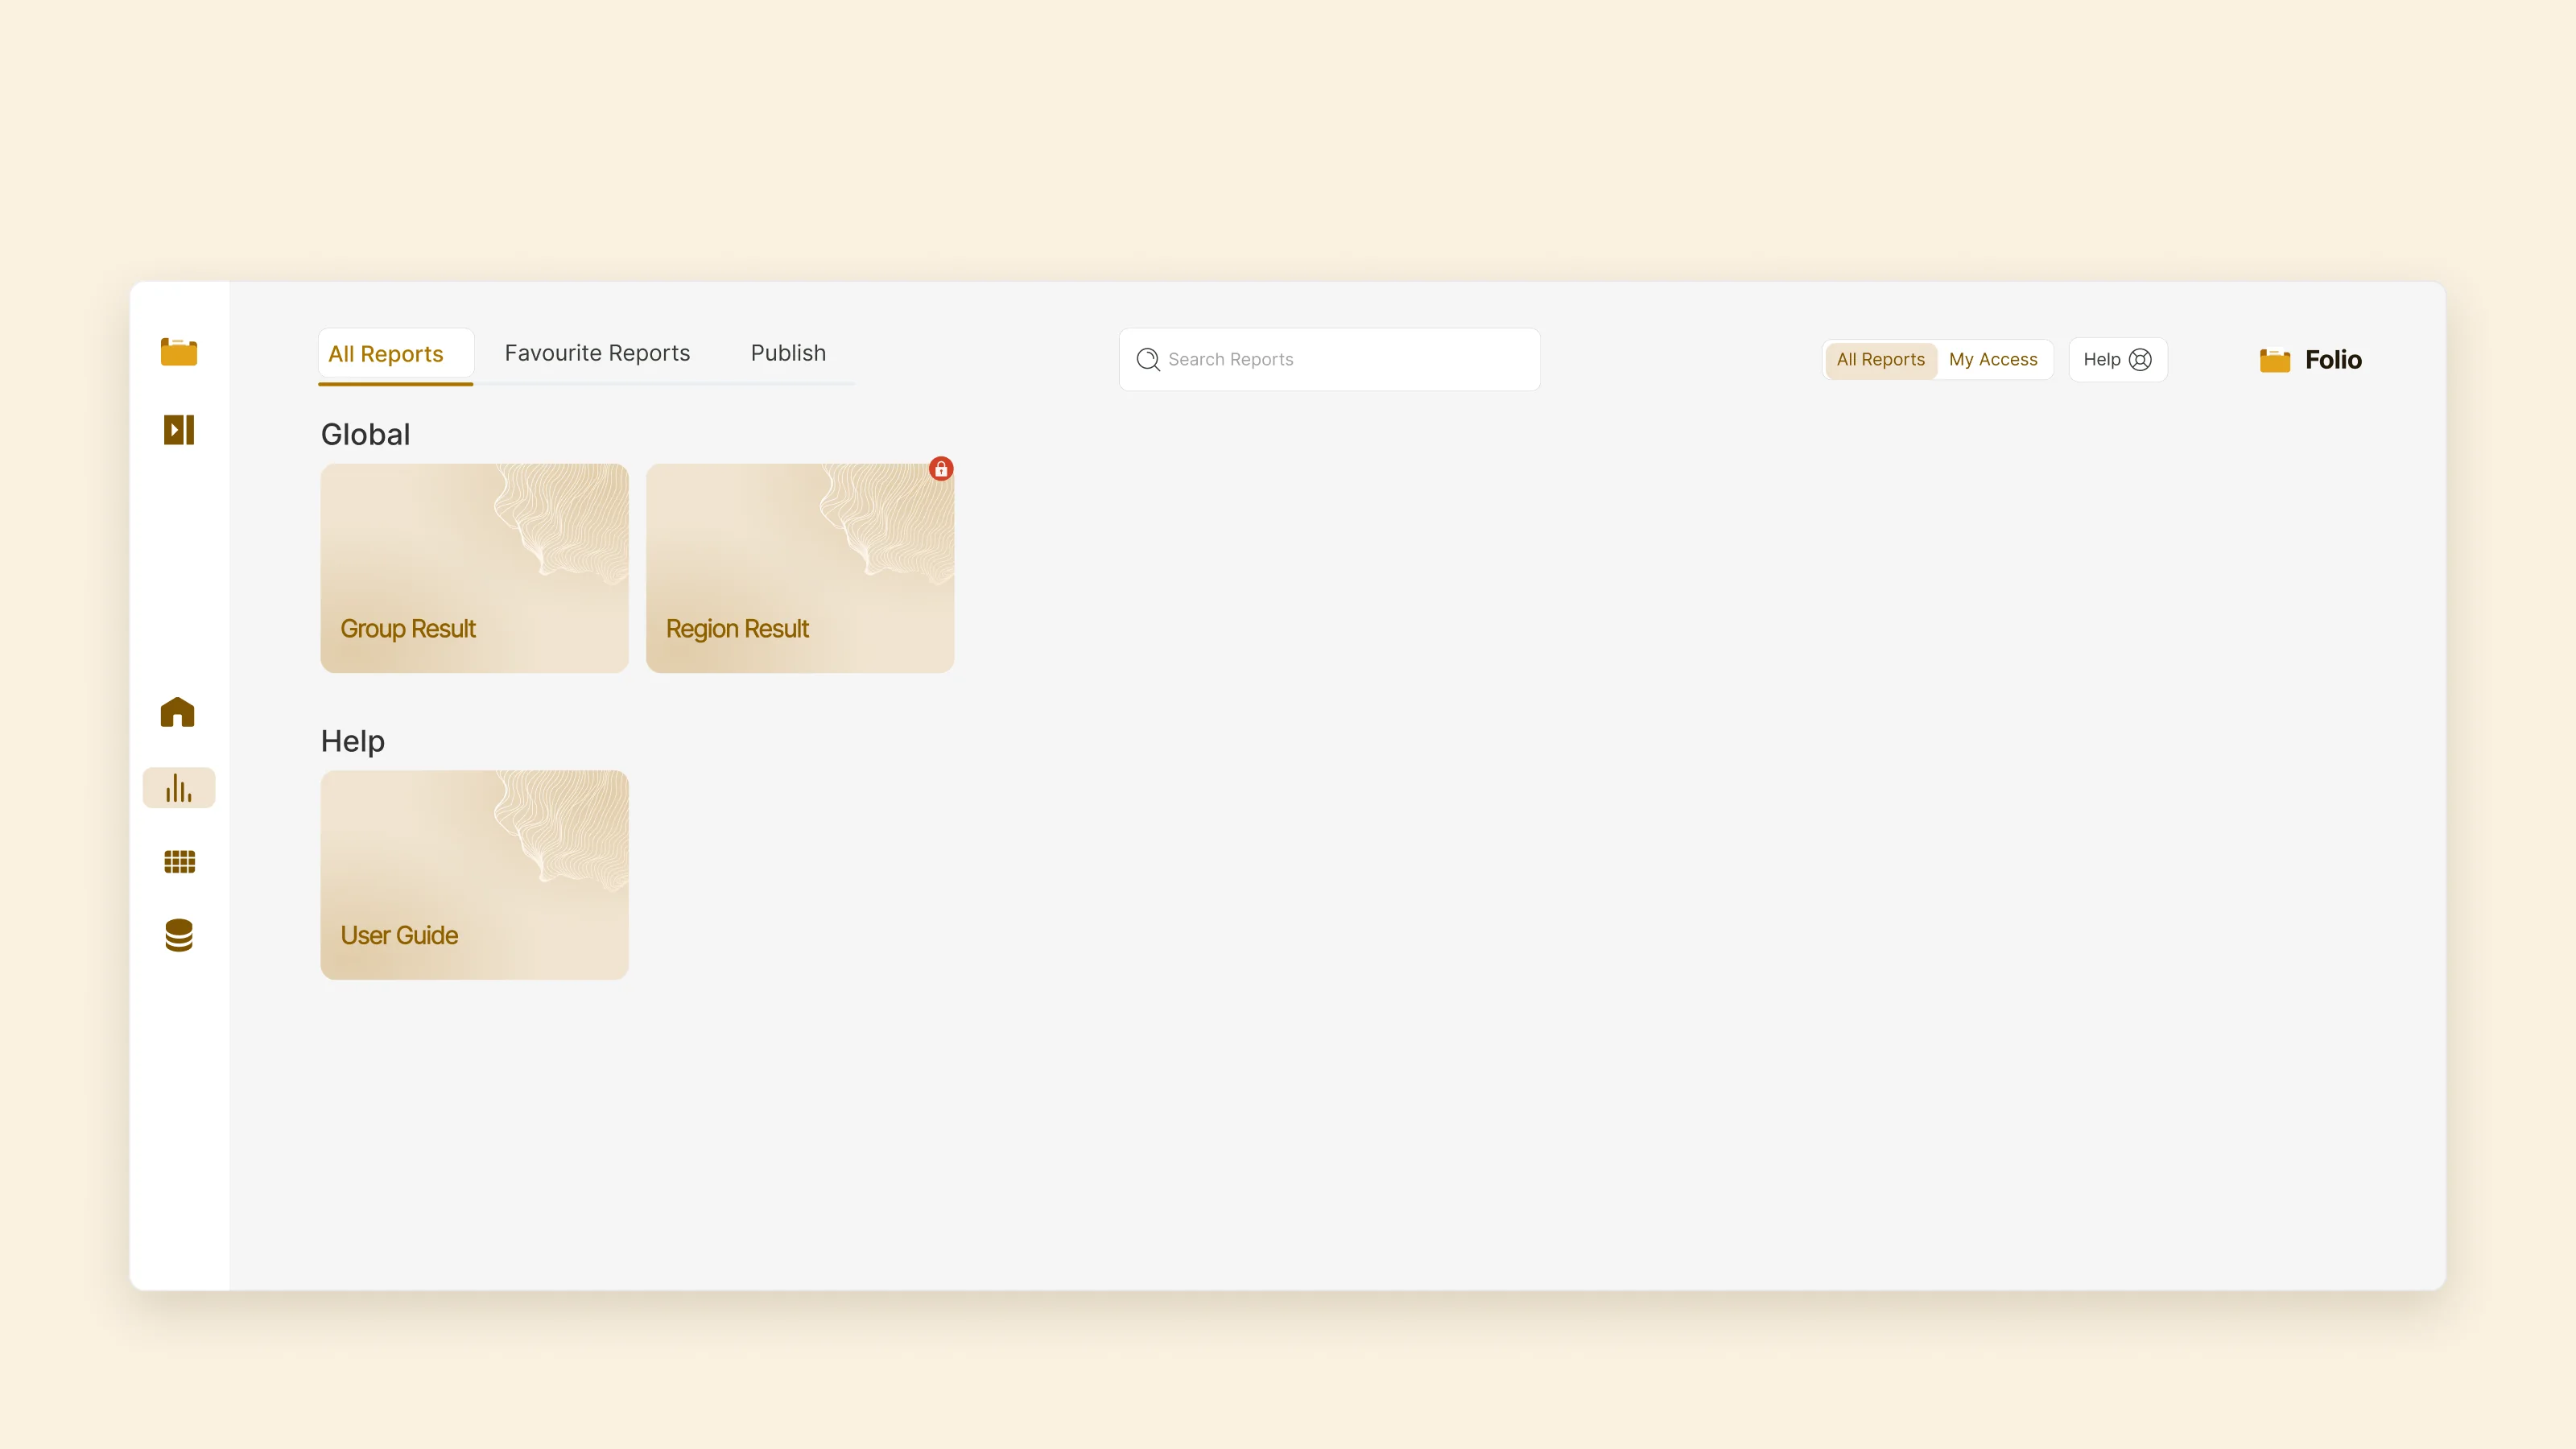Image resolution: width=2576 pixels, height=1449 pixels.
Task: Open the database stack icon
Action: [179, 936]
